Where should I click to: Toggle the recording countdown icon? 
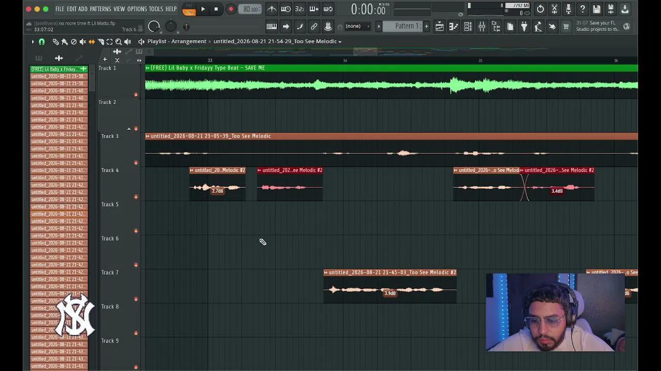point(300,9)
